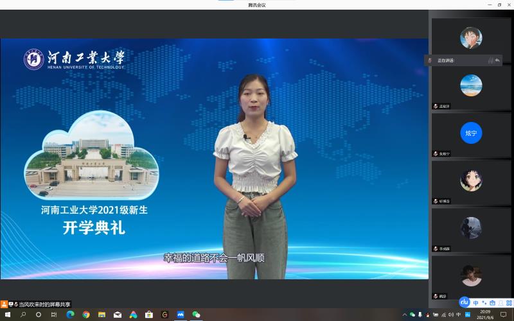
Task: Open the black G icon app on taskbar
Action: 164,315
